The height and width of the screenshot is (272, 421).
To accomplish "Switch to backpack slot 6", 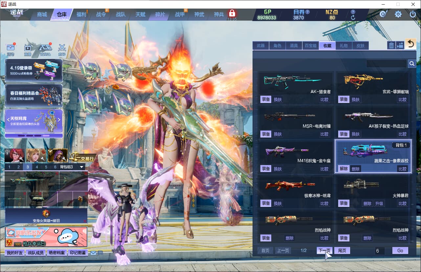I will point(55,167).
